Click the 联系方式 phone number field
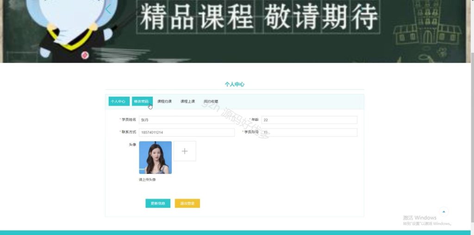Image resolution: width=474 pixels, height=235 pixels. (x=187, y=132)
